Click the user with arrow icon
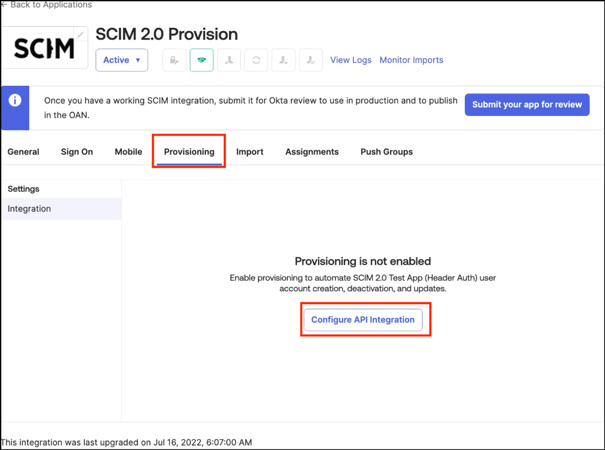 pos(283,60)
